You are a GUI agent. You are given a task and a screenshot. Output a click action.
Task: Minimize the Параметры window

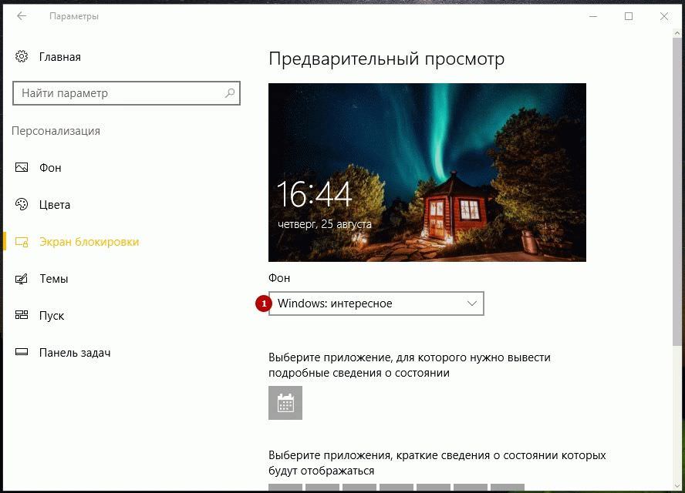point(593,16)
